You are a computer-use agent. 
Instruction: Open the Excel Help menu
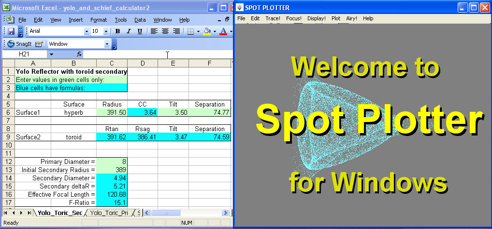tap(185, 20)
